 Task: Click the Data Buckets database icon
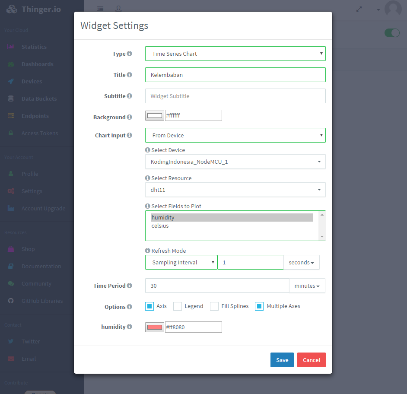(11, 98)
